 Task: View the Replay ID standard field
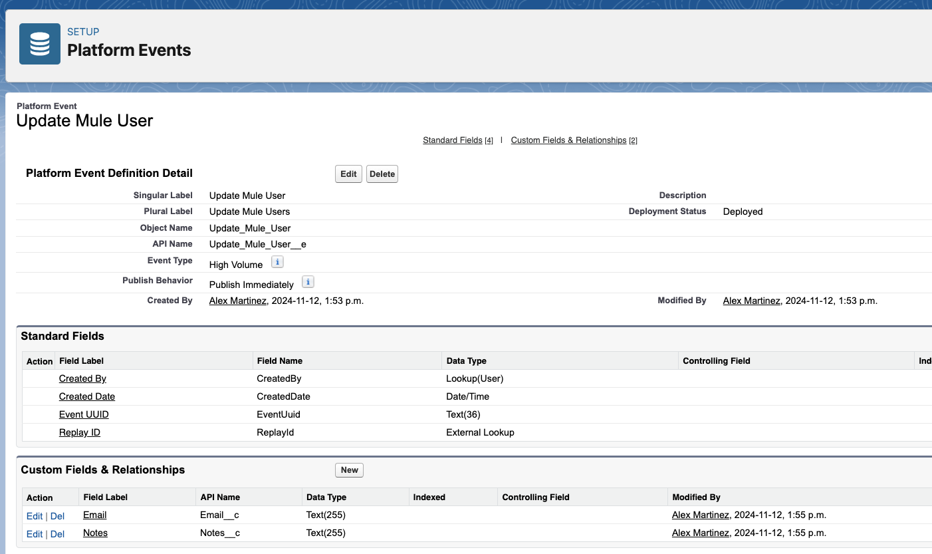(79, 432)
